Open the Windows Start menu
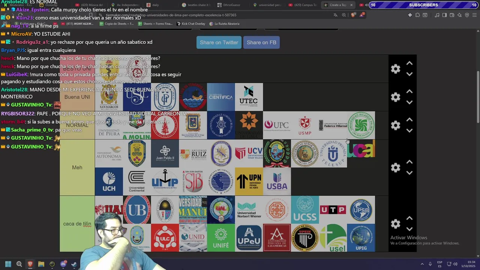 8,264
